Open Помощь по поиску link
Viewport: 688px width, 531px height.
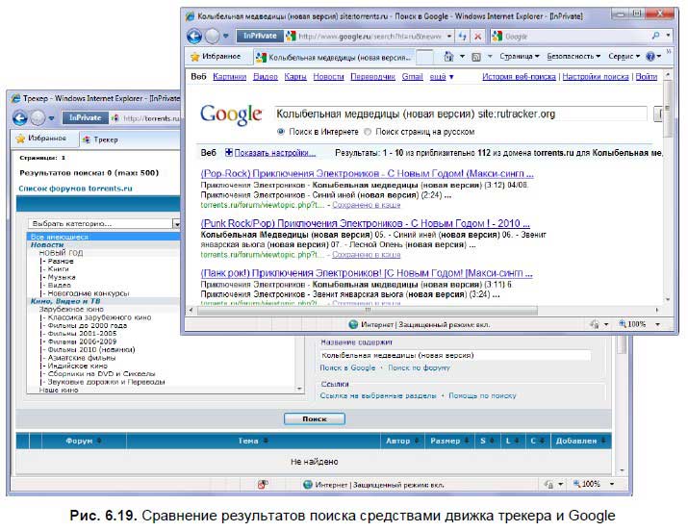click(482, 395)
